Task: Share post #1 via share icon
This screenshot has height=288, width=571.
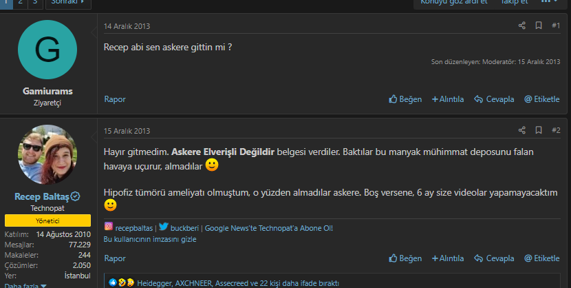Action: click(522, 25)
